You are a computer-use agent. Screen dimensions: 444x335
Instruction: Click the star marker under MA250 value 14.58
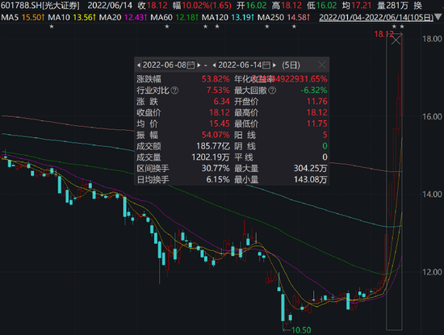coord(294,27)
